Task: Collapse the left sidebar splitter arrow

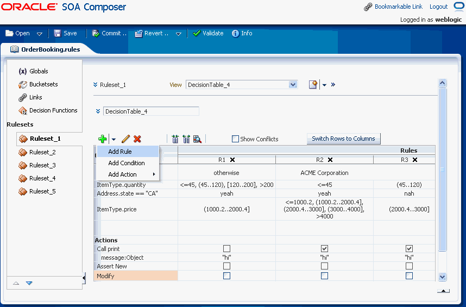Action: [84, 278]
